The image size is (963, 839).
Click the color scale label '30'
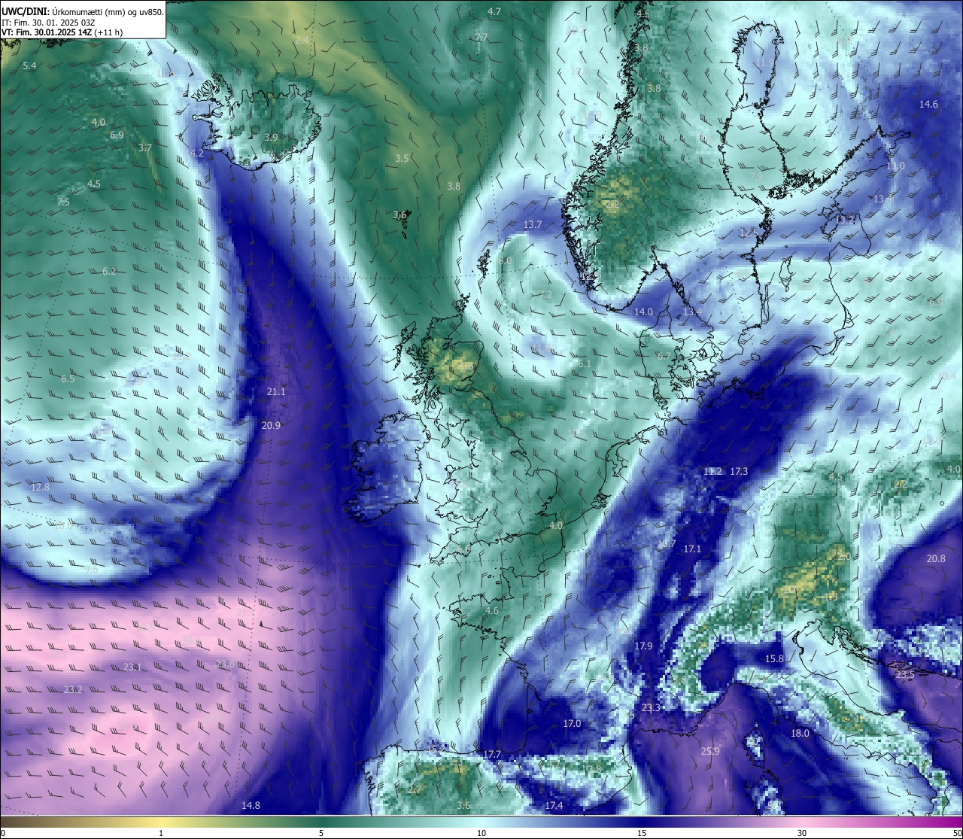(x=802, y=833)
